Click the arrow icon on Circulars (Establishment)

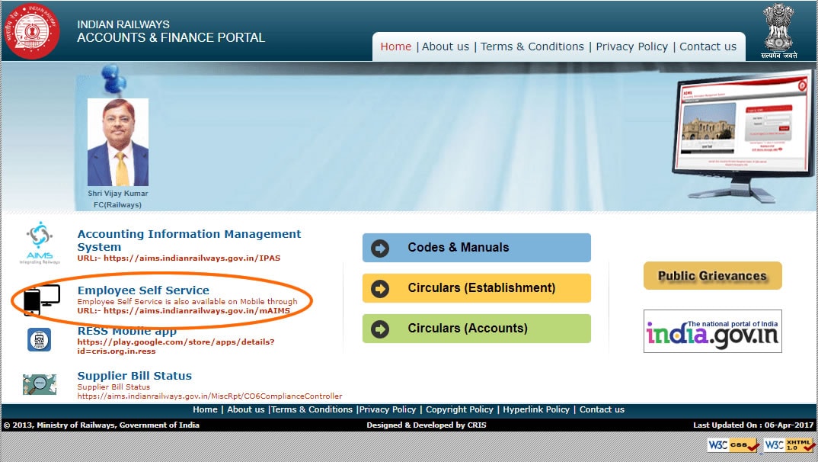pyautogui.click(x=380, y=288)
